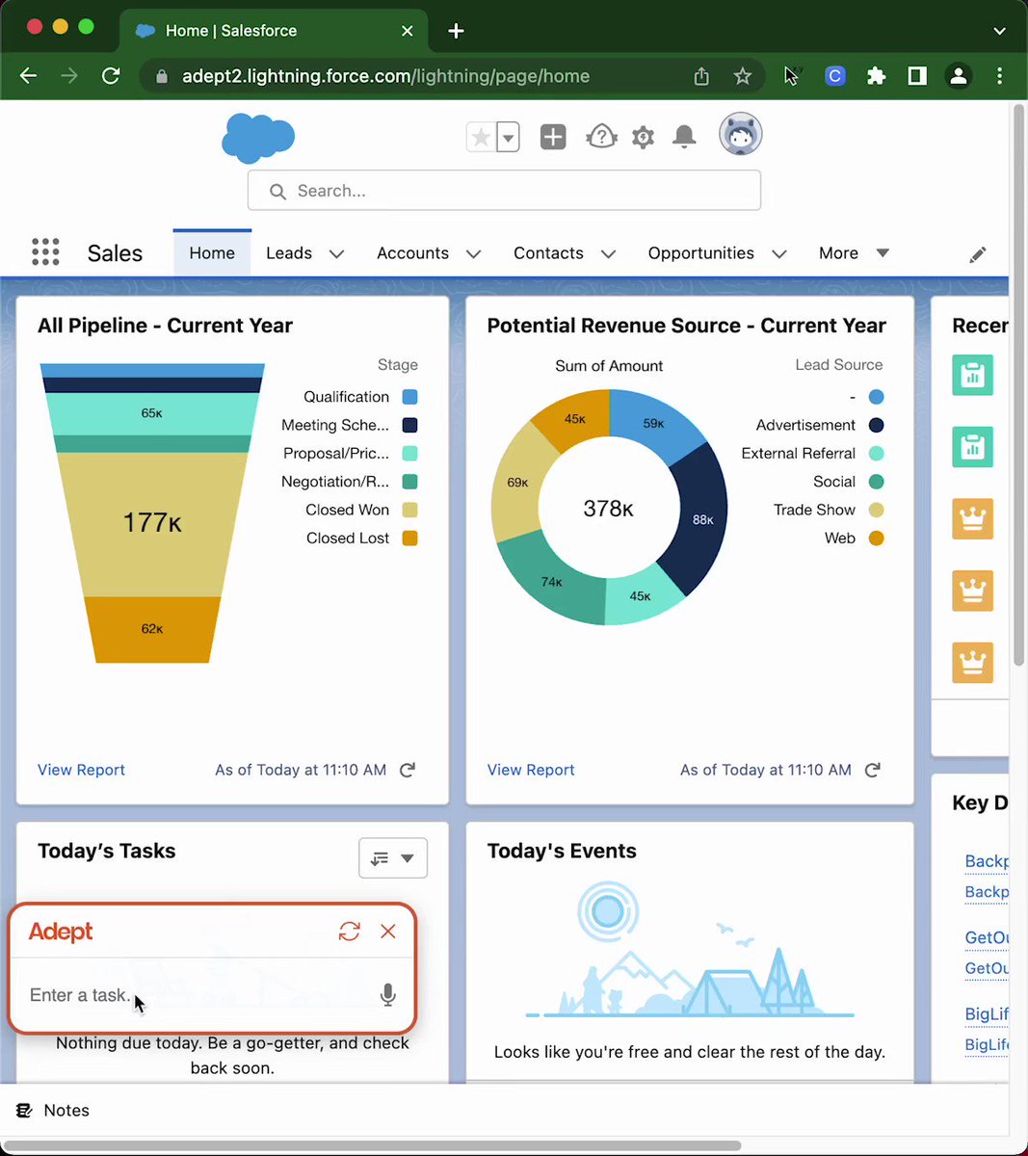
Task: Open the Setup gear icon
Action: 643,137
